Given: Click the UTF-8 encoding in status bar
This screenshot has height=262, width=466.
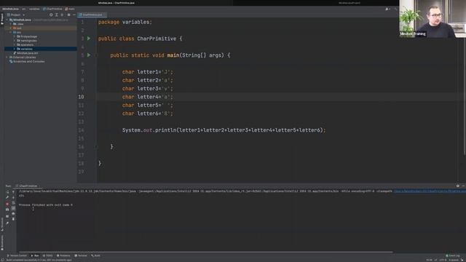Looking at the screenshot, I should pos(443,260).
